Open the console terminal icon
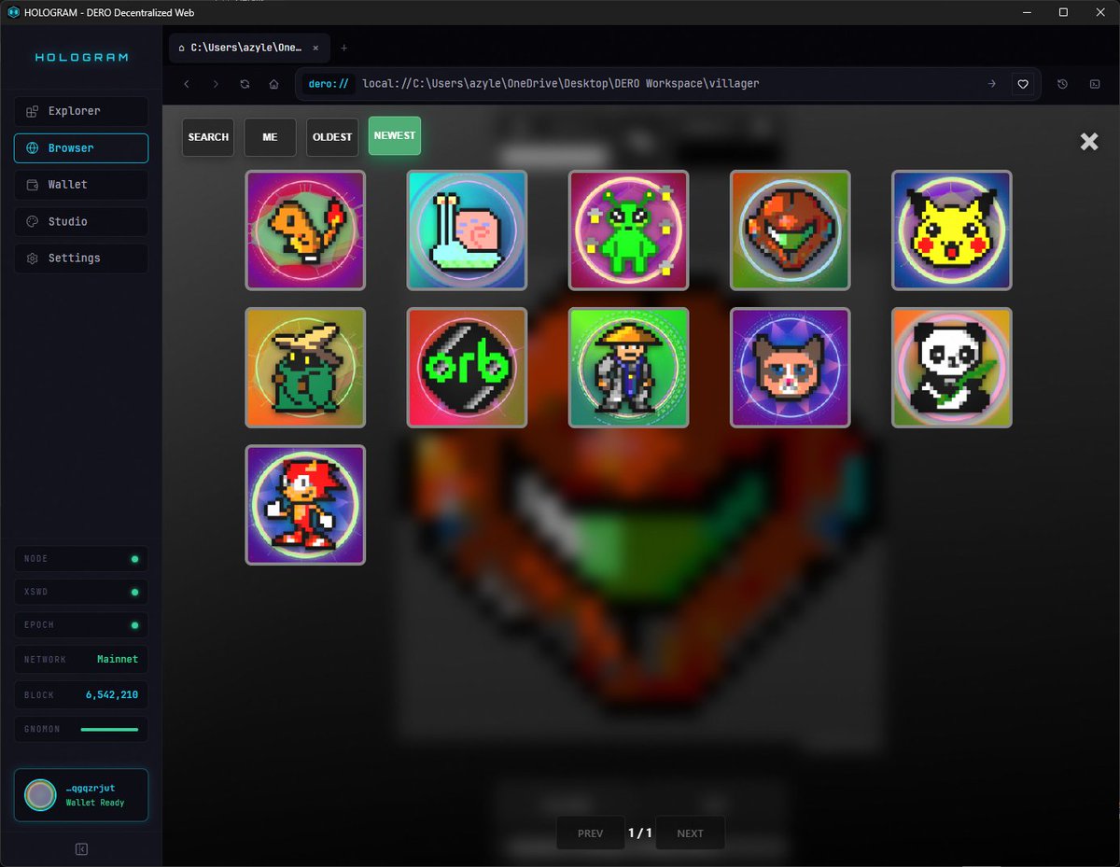Image resolution: width=1120 pixels, height=867 pixels. click(1095, 84)
